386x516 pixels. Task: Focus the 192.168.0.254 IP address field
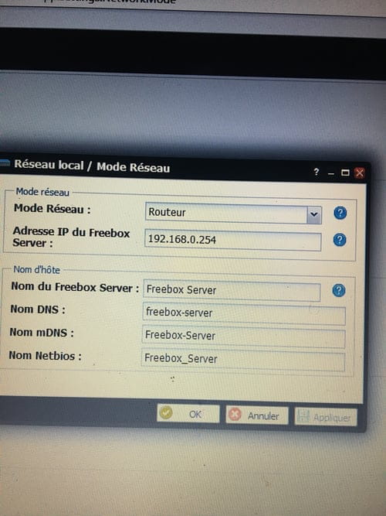[x=232, y=240]
